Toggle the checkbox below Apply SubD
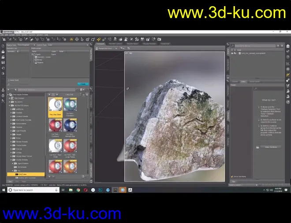This screenshot has height=223, width=291. coord(8,84)
